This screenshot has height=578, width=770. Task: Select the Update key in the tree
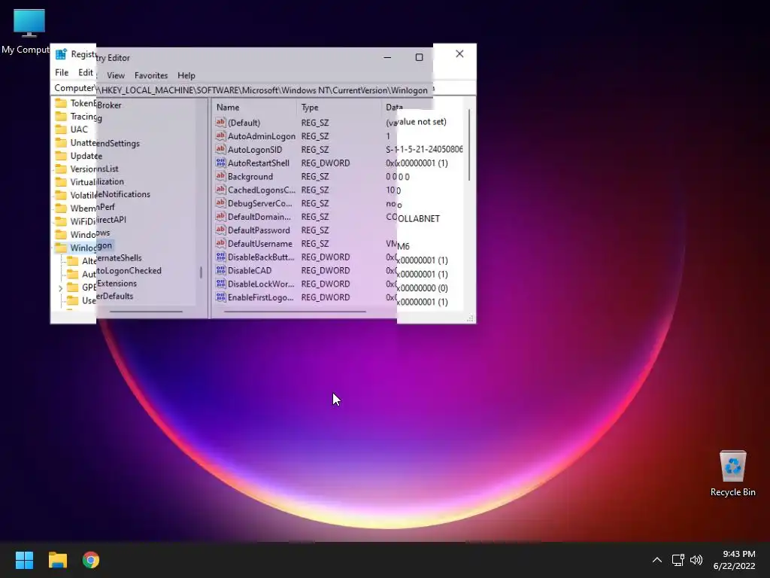86,156
